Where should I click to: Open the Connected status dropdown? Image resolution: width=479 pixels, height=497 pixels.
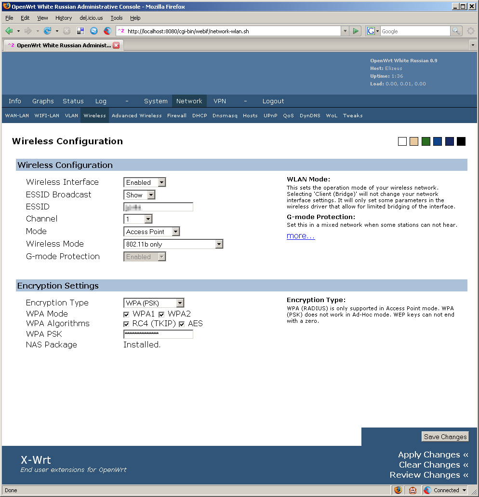click(x=464, y=490)
